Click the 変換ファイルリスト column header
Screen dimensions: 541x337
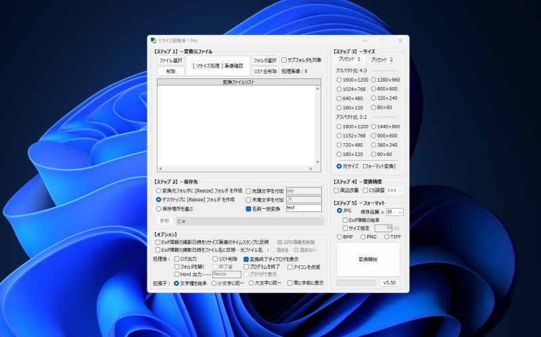click(239, 82)
